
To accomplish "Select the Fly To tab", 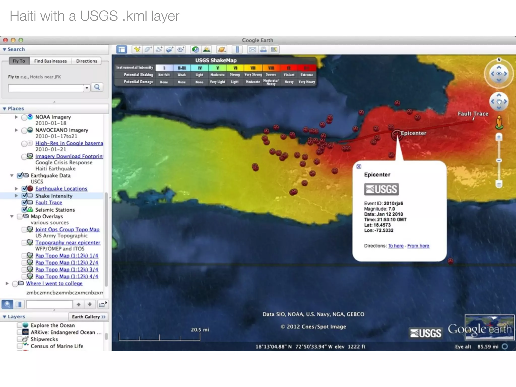I will point(19,61).
